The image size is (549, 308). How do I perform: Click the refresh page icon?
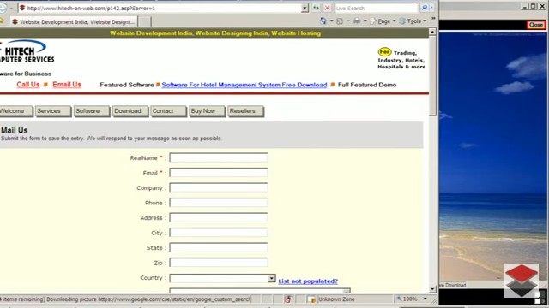316,8
